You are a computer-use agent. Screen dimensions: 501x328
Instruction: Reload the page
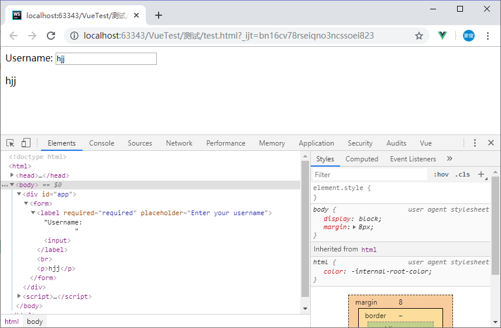click(51, 36)
